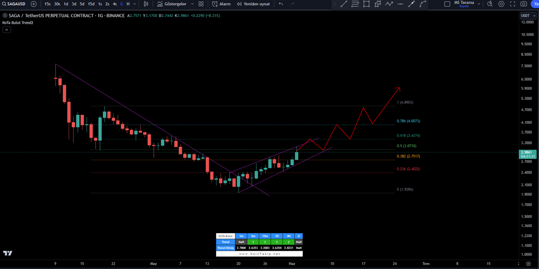The height and width of the screenshot is (269, 539).
Task: Redo the chart action
Action: 293,4
